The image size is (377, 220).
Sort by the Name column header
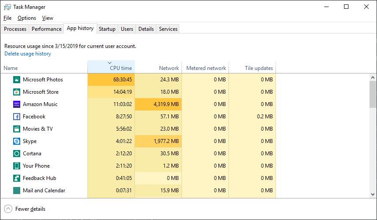point(44,67)
